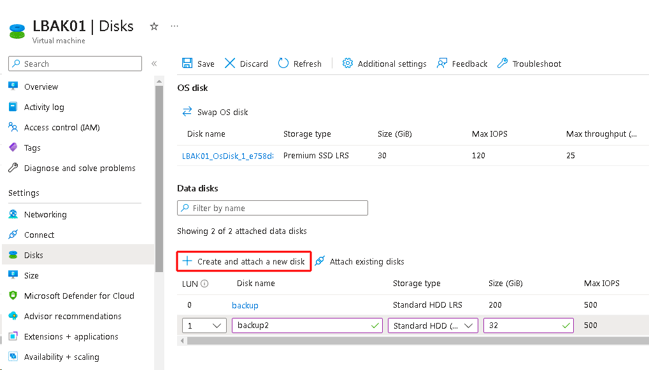
Task: Click the data disks Disk name column header
Action: coord(256,284)
